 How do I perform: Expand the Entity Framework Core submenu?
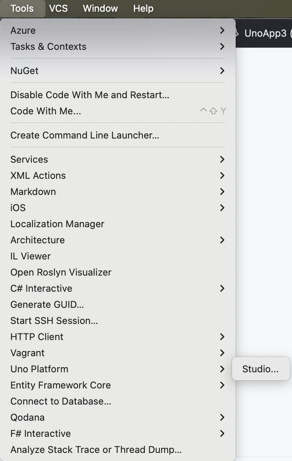pos(222,385)
